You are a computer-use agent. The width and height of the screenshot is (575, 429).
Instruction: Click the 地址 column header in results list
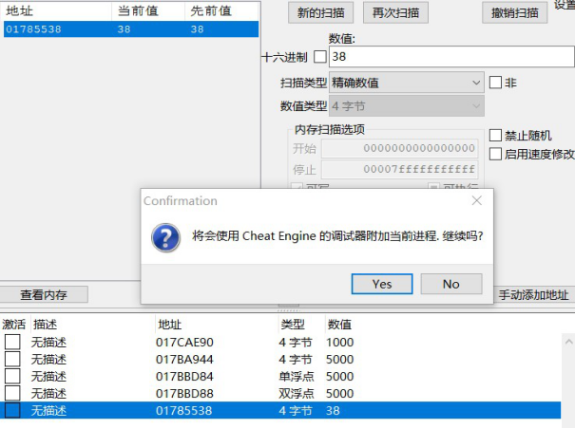point(19,11)
